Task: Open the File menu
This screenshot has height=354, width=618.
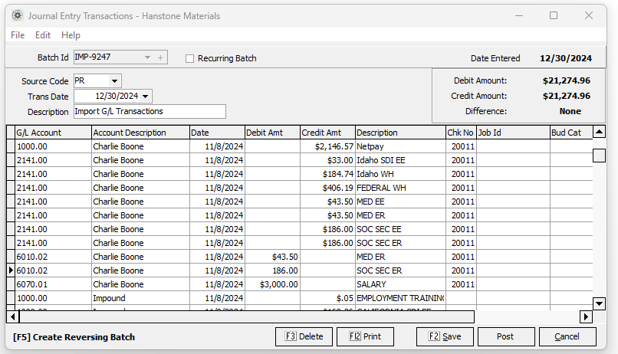Action: [18, 35]
